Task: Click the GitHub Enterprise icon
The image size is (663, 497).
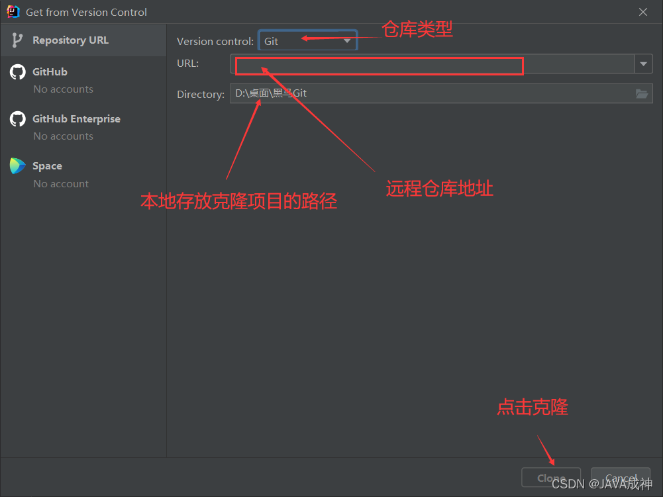Action: [x=16, y=118]
